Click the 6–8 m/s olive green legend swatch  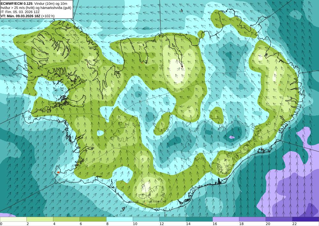point(93,219)
